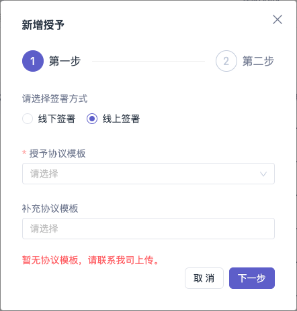Select the 第一步 step label
This screenshot has width=297, height=311.
pyautogui.click(x=65, y=61)
